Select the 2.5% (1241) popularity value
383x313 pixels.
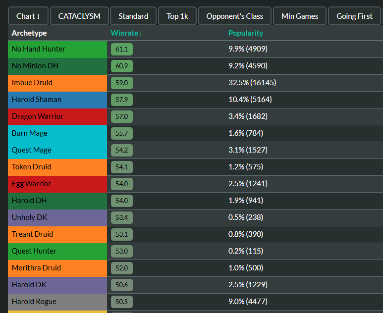click(x=248, y=184)
